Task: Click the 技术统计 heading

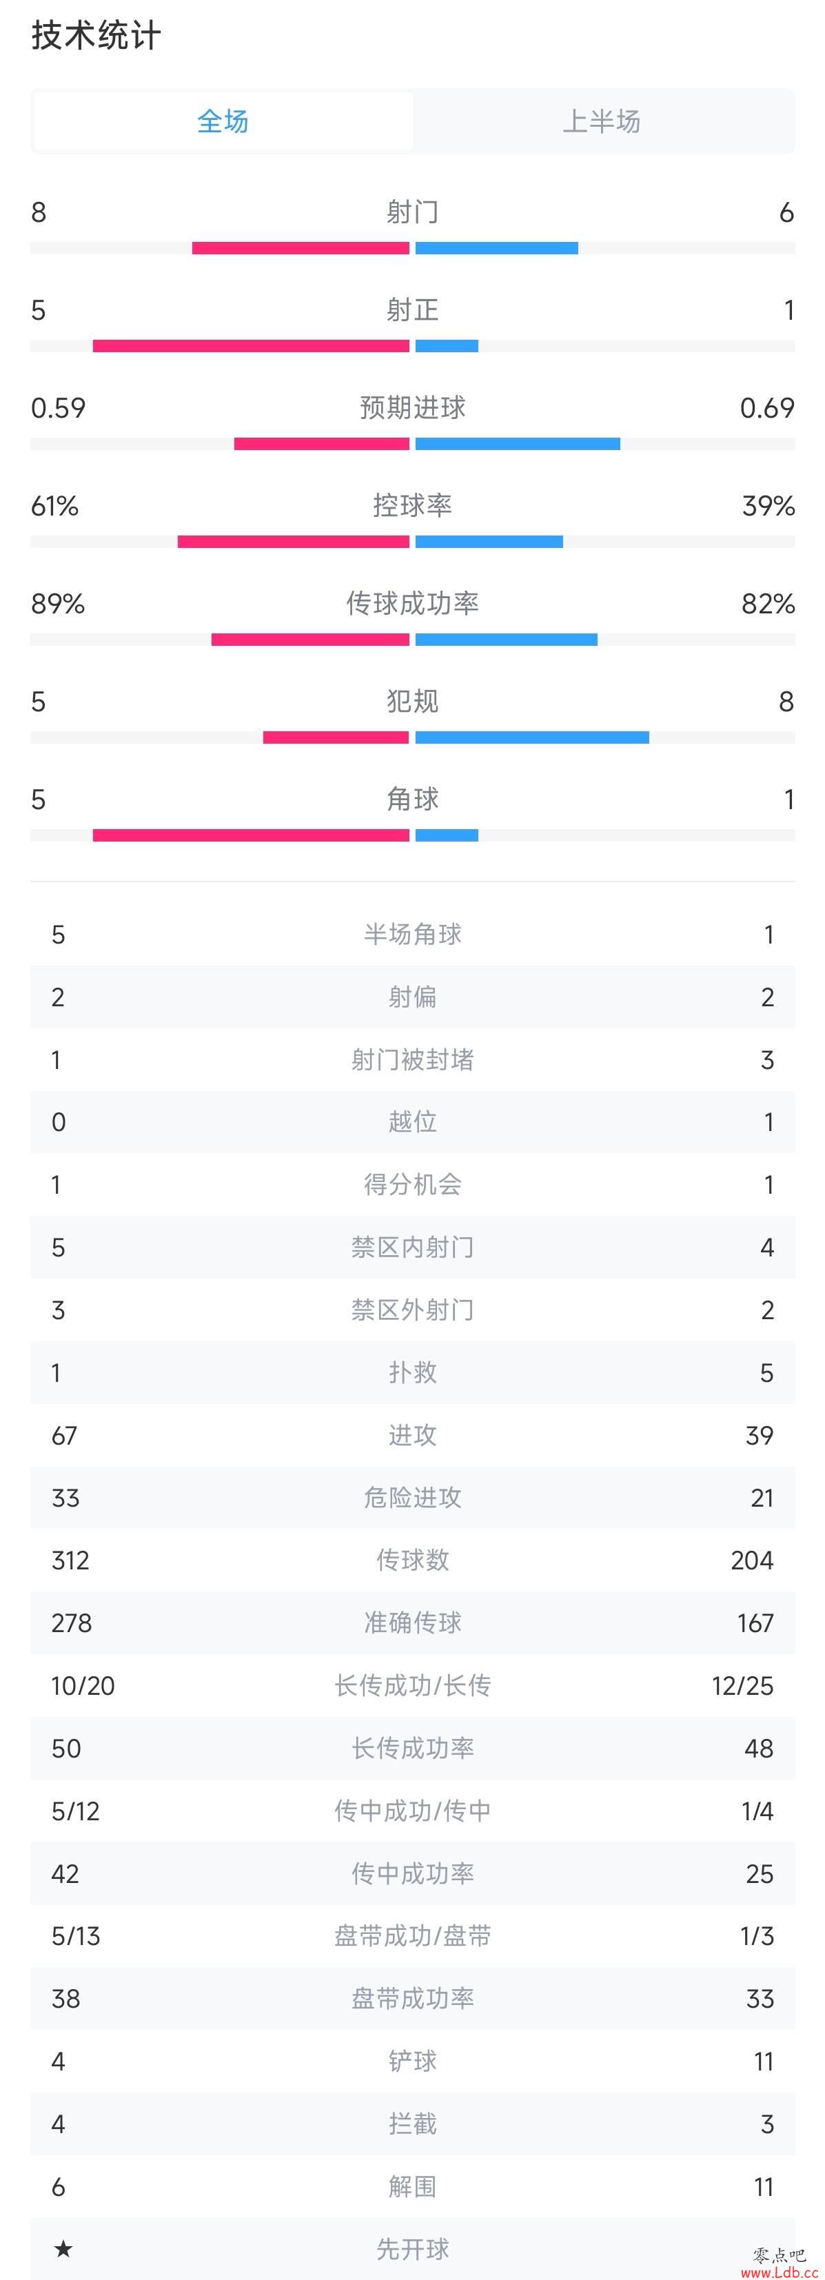Action: point(96,37)
